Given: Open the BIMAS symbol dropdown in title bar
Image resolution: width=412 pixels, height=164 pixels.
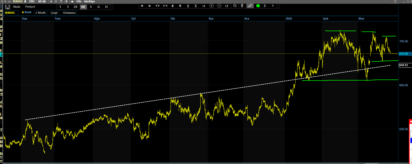Looking at the screenshot, I should coord(19,2).
